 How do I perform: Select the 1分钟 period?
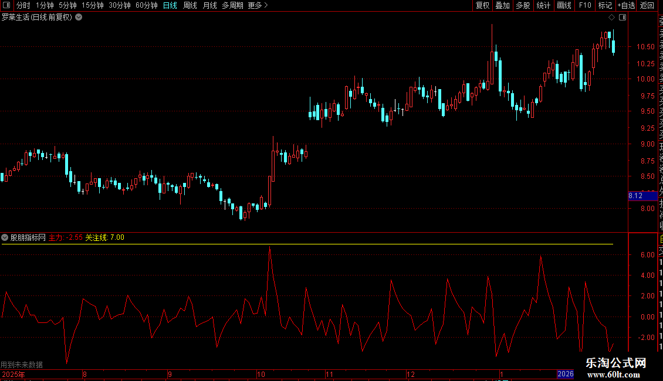click(x=45, y=5)
